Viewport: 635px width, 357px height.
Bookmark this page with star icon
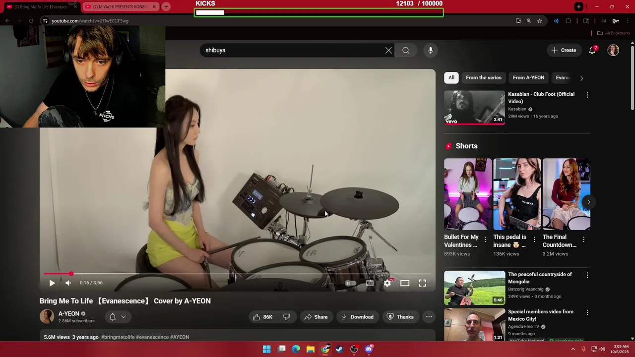pos(540,21)
